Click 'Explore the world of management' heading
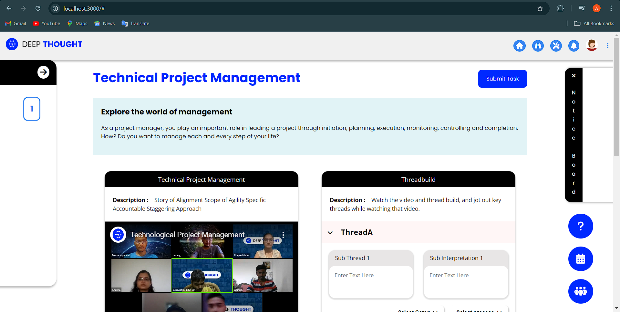Image resolution: width=620 pixels, height=312 pixels. [x=167, y=112]
